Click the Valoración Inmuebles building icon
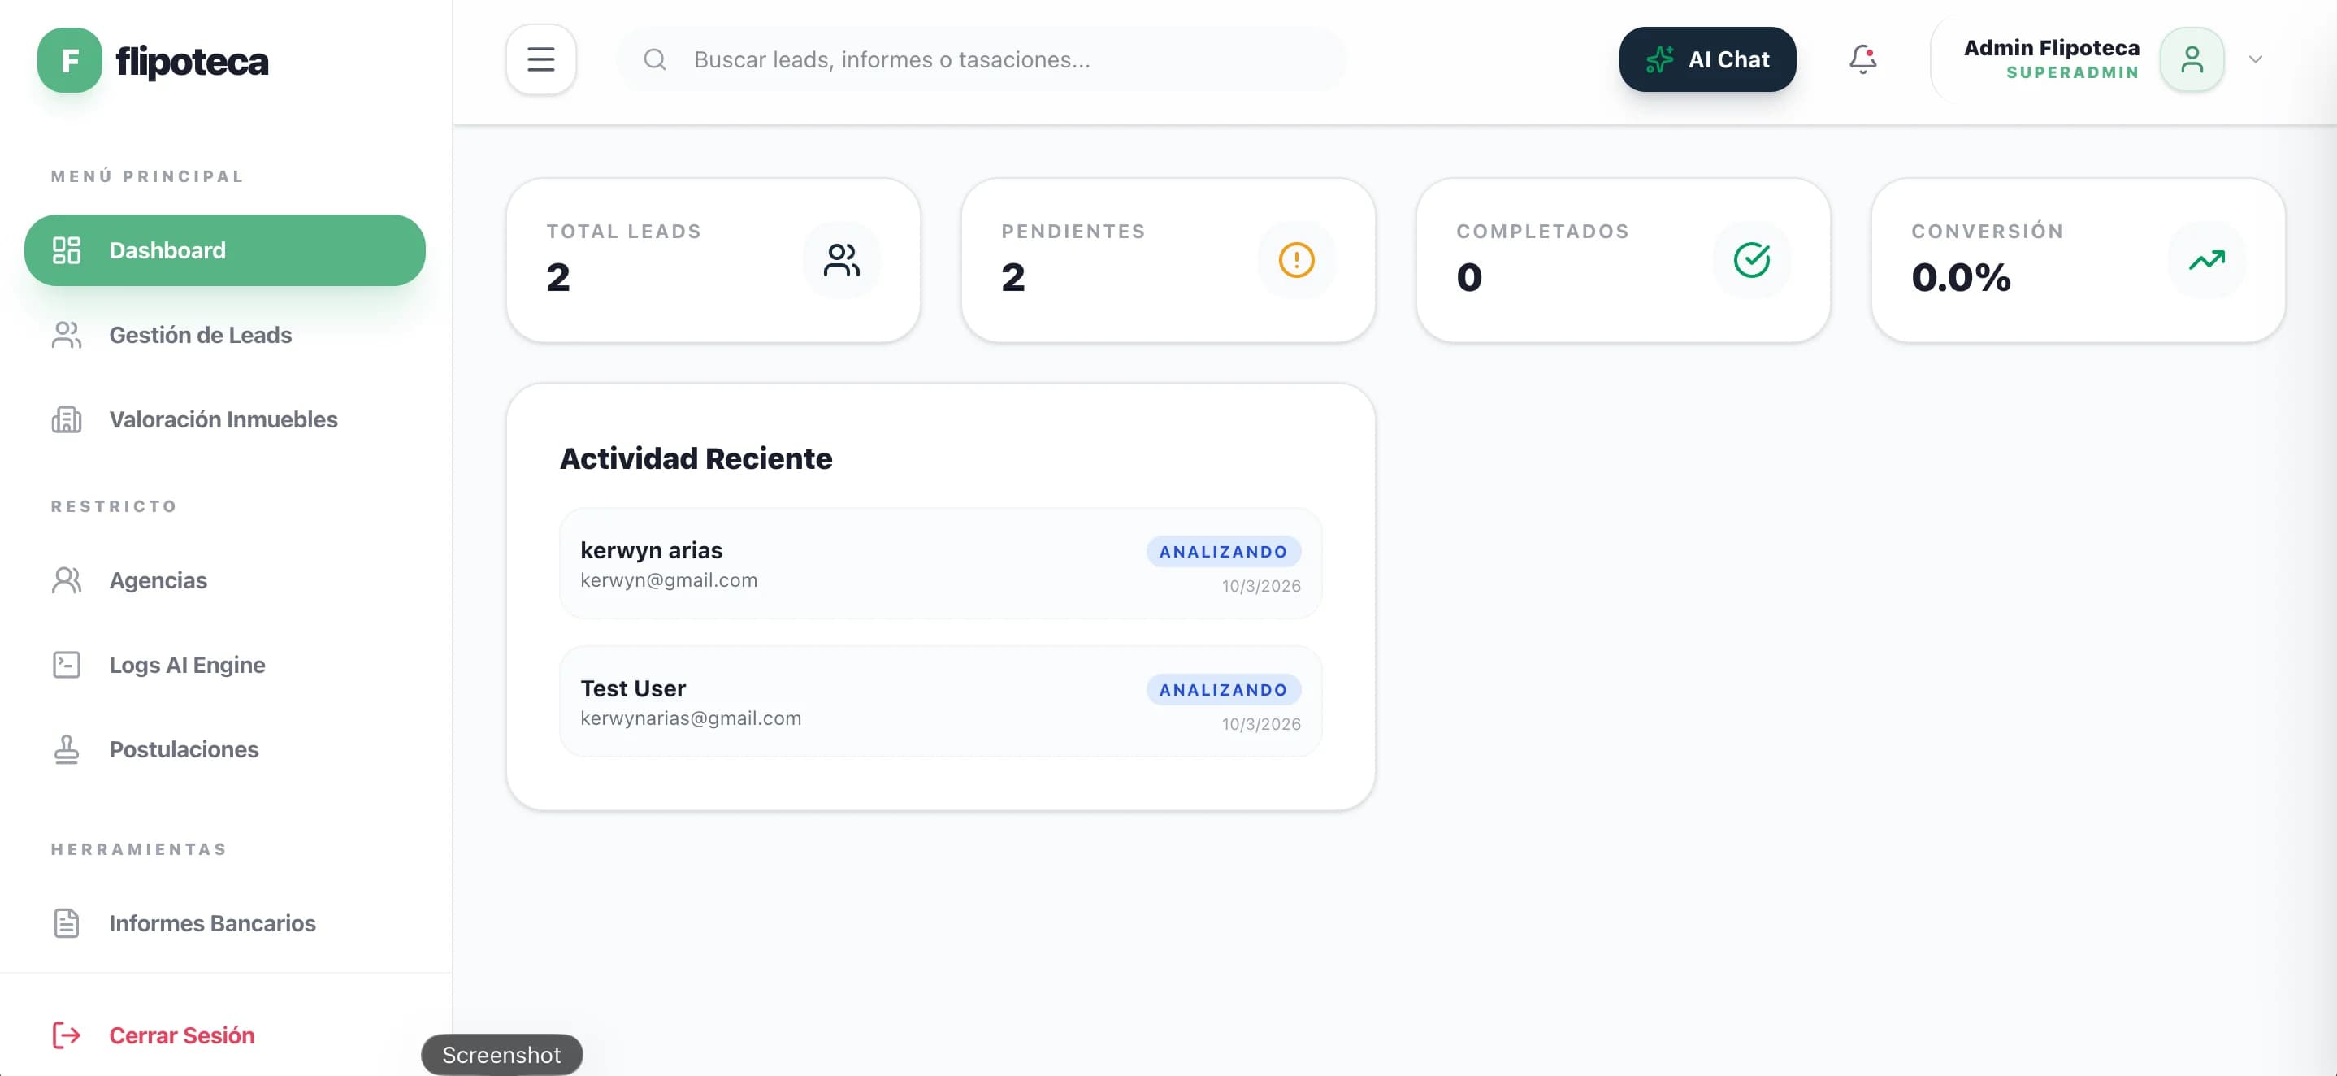Screen dimensions: 2337x1076 pos(67,420)
